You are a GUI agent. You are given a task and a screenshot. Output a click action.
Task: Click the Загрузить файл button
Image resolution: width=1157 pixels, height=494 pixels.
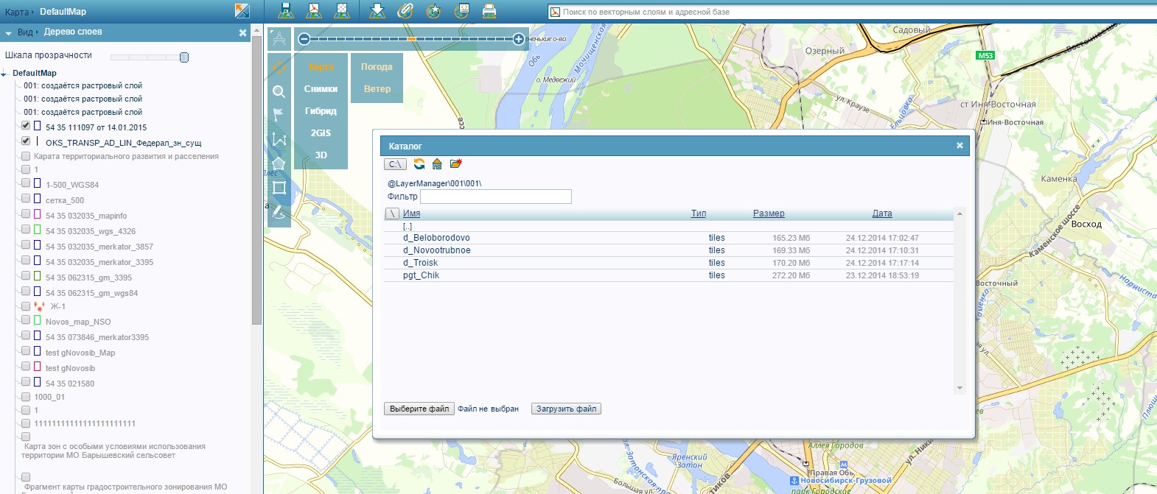click(566, 409)
